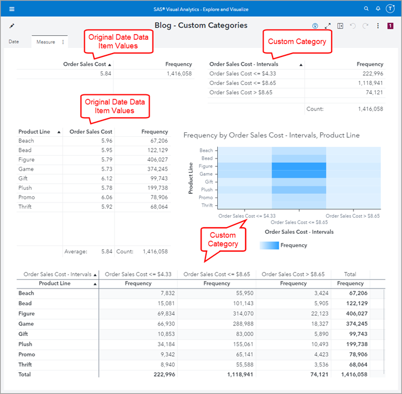Click the crosstab vertical scrollbar
The width and height of the screenshot is (402, 394).
pos(384,331)
